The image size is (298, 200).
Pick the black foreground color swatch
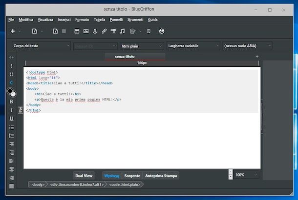point(9,91)
